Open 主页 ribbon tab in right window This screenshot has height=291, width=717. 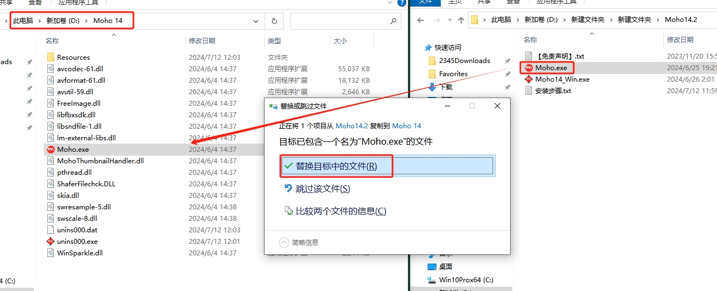click(x=455, y=3)
